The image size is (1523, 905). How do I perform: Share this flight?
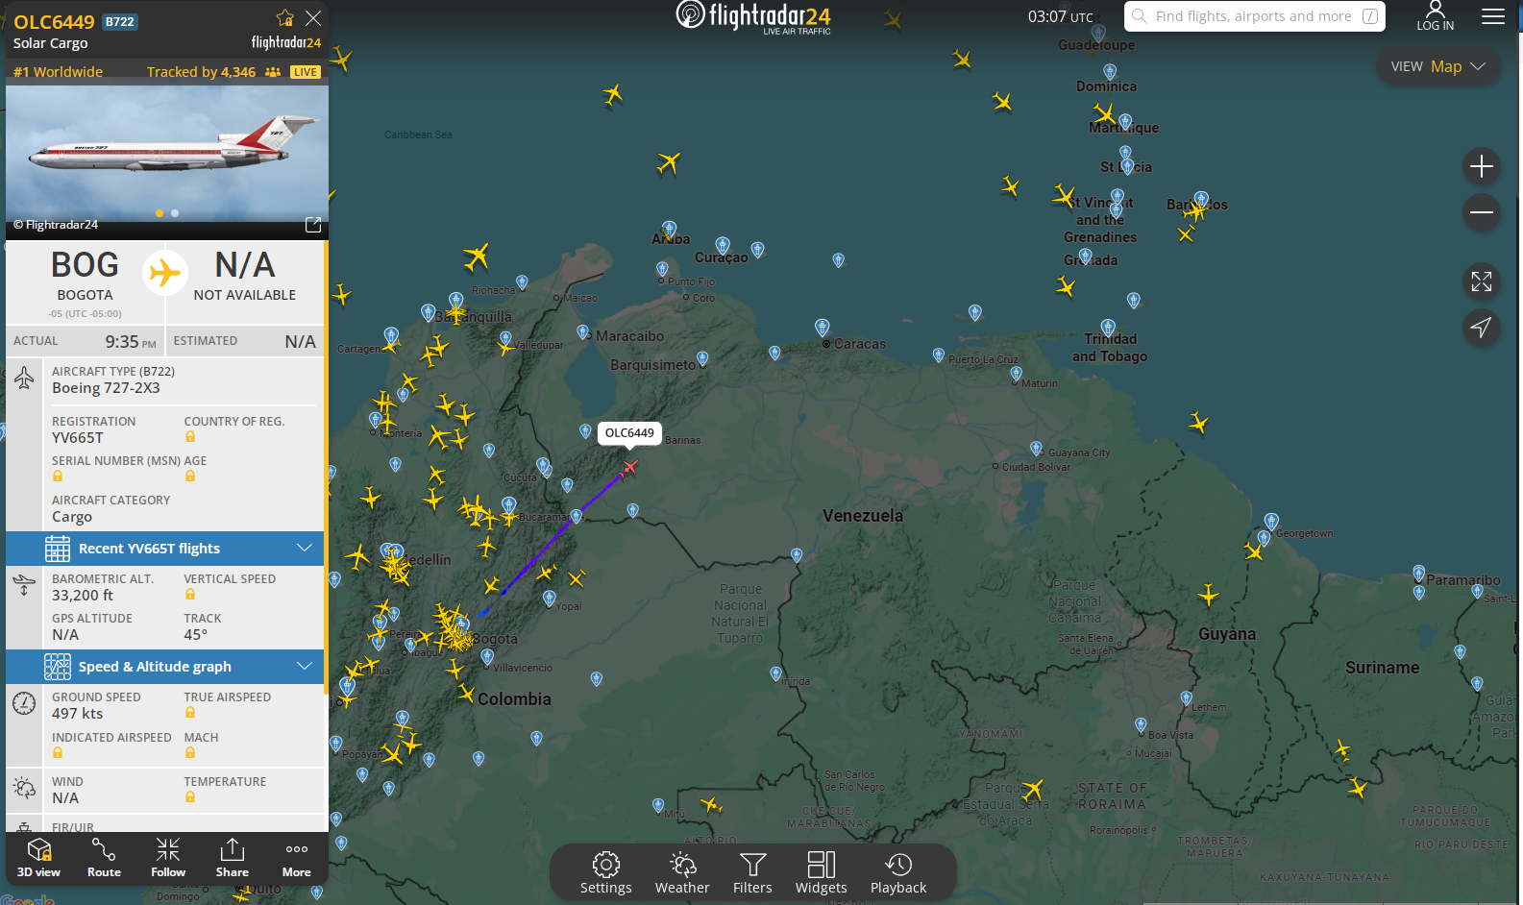(233, 858)
